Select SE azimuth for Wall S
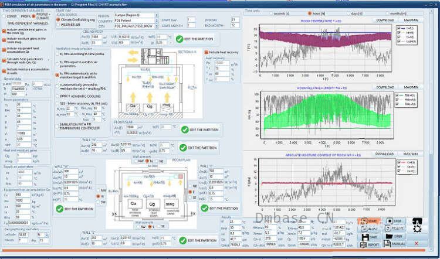The height and width of the screenshot is (259, 440). click(x=158, y=227)
